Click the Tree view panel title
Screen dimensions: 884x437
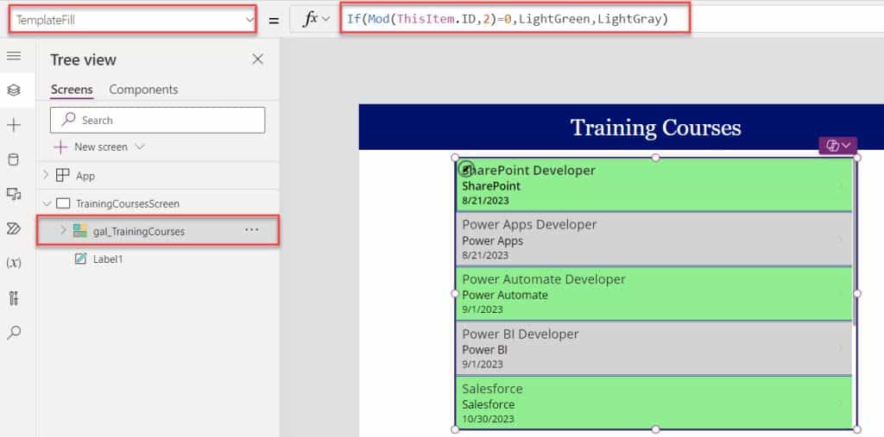[84, 59]
